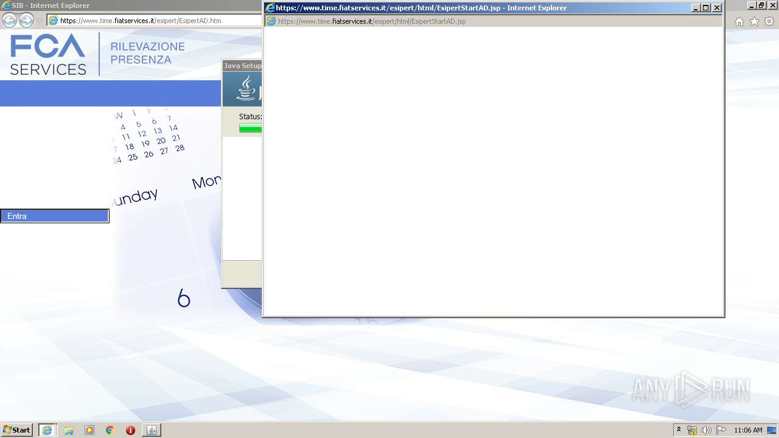
Task: Minimize the EsipertStartAD.jsp popup window
Action: 696,8
